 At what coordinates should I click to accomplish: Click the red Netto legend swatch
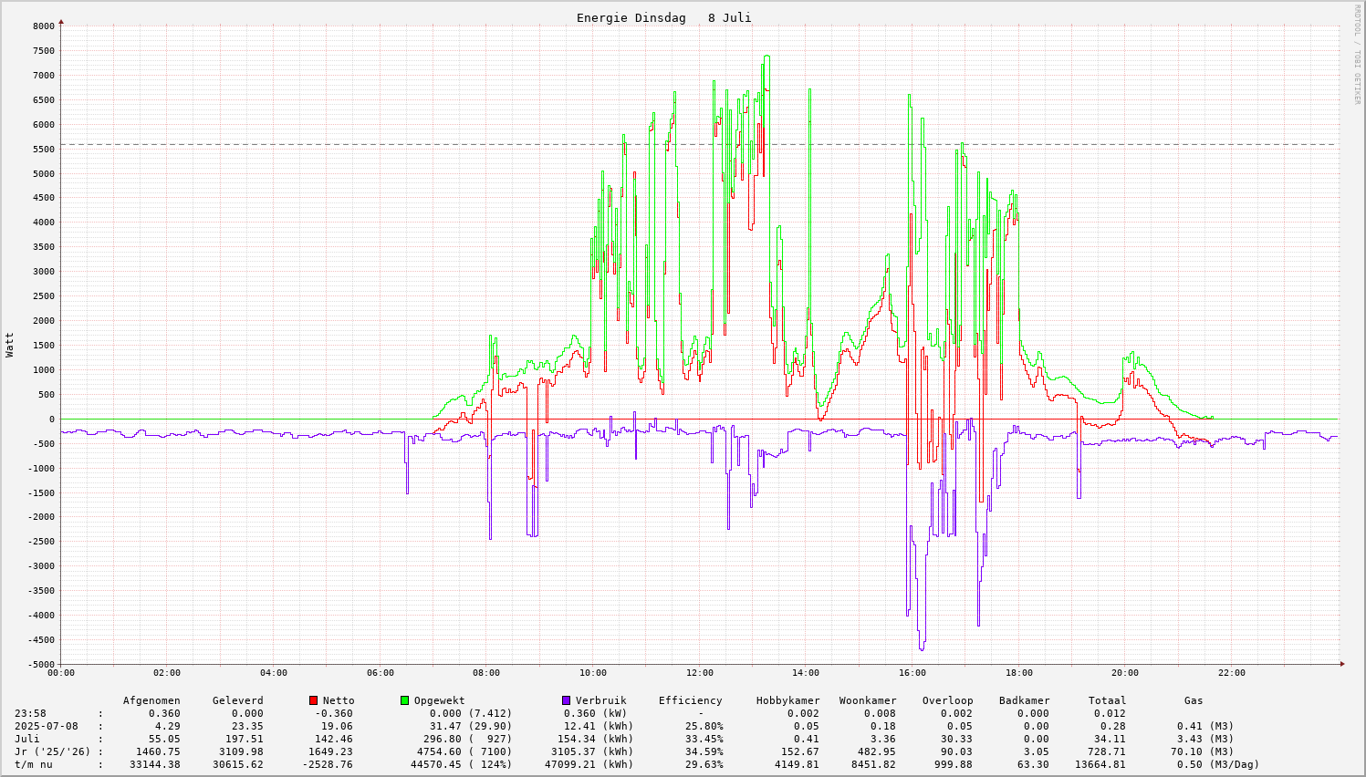pyautogui.click(x=314, y=700)
